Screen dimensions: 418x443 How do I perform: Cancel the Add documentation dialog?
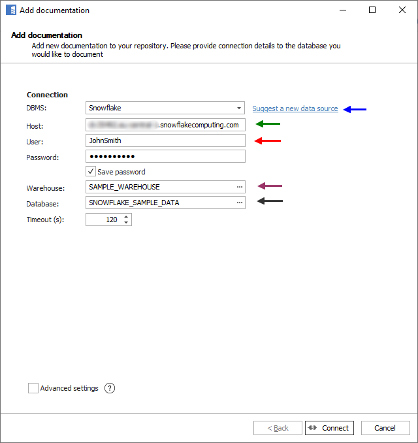(x=385, y=428)
